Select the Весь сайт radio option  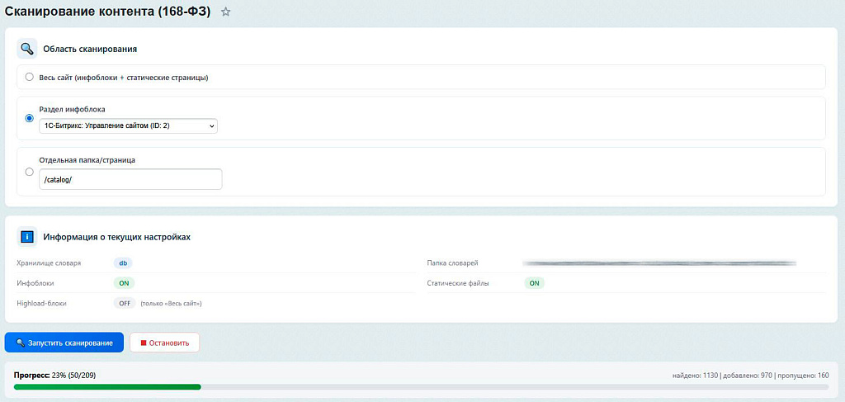click(x=30, y=78)
